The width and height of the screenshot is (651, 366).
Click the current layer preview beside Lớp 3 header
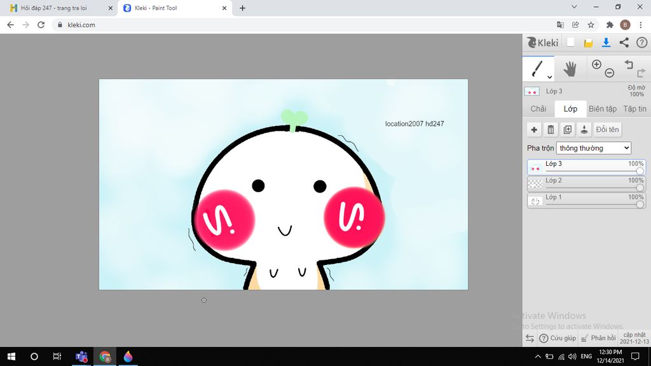point(532,91)
